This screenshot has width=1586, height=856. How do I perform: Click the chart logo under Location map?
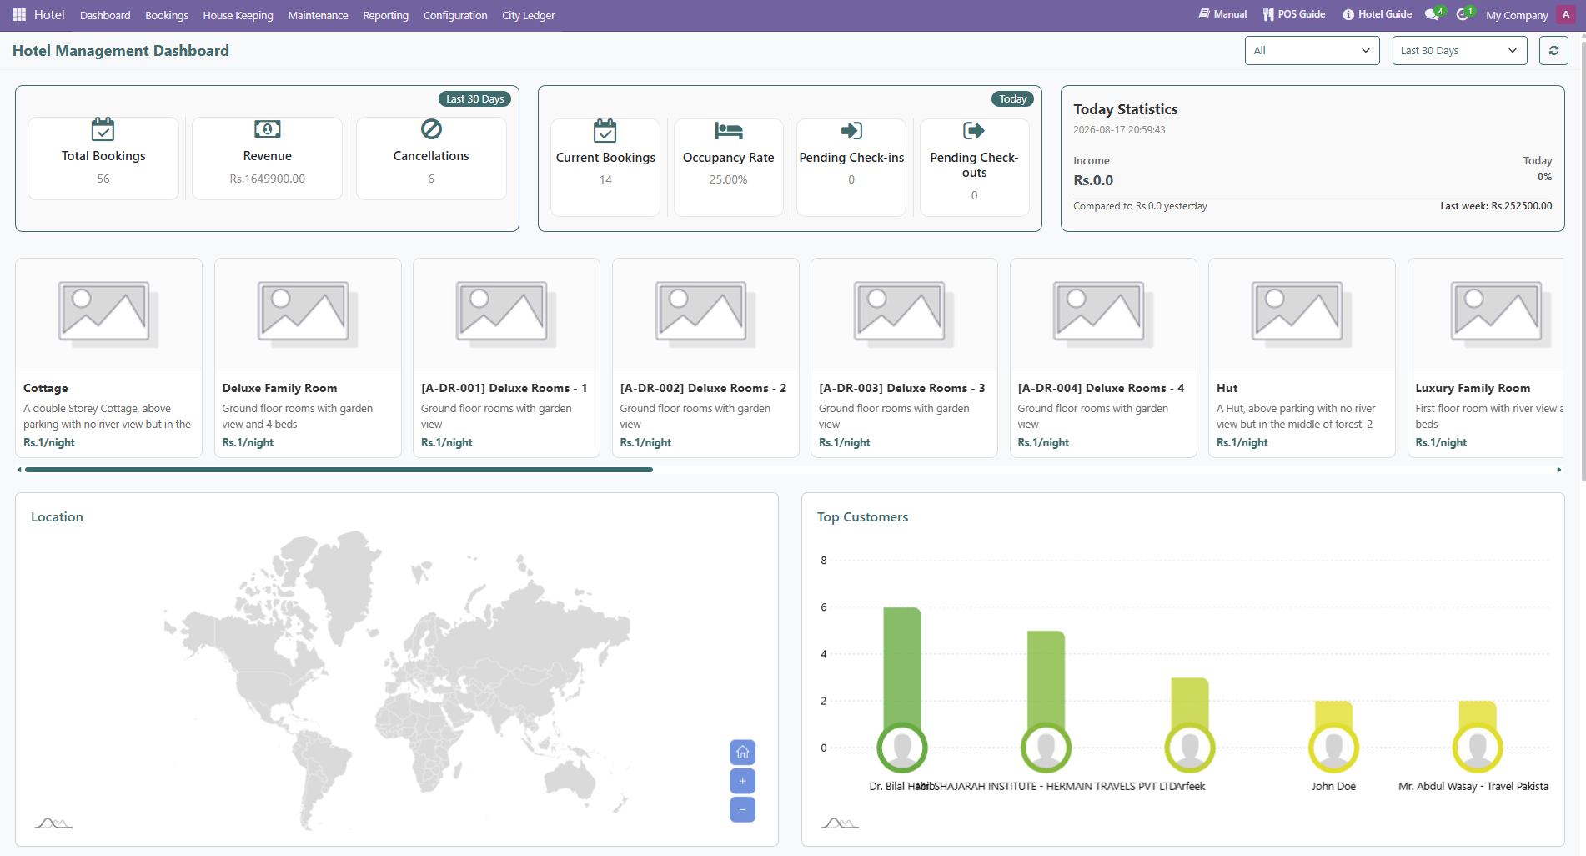(x=53, y=823)
